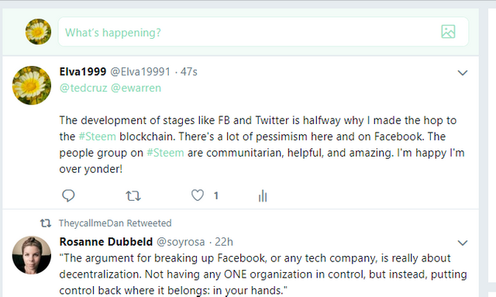The image size is (496, 297).
Task: Click the add image icon in compose box
Action: (x=448, y=32)
